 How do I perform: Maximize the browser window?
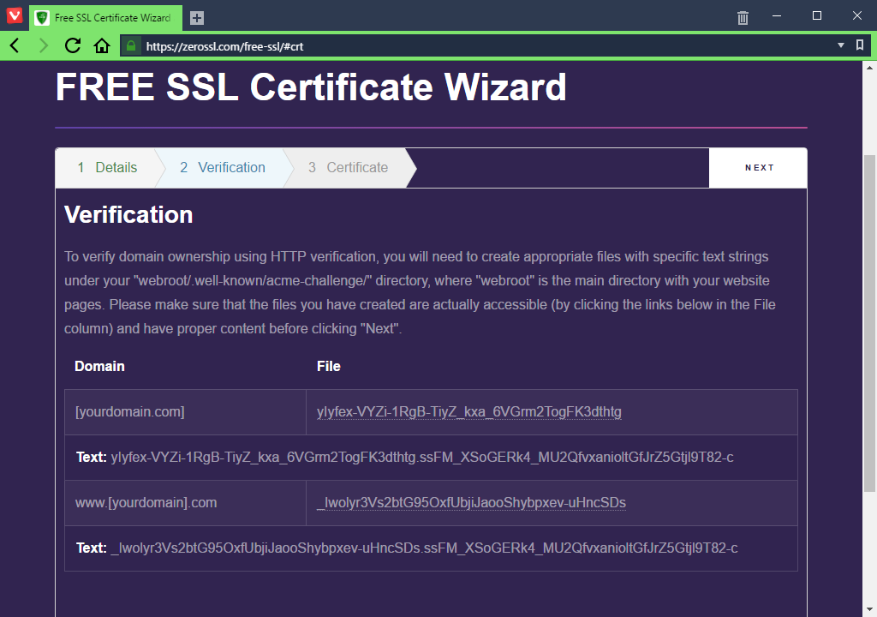pyautogui.click(x=816, y=15)
